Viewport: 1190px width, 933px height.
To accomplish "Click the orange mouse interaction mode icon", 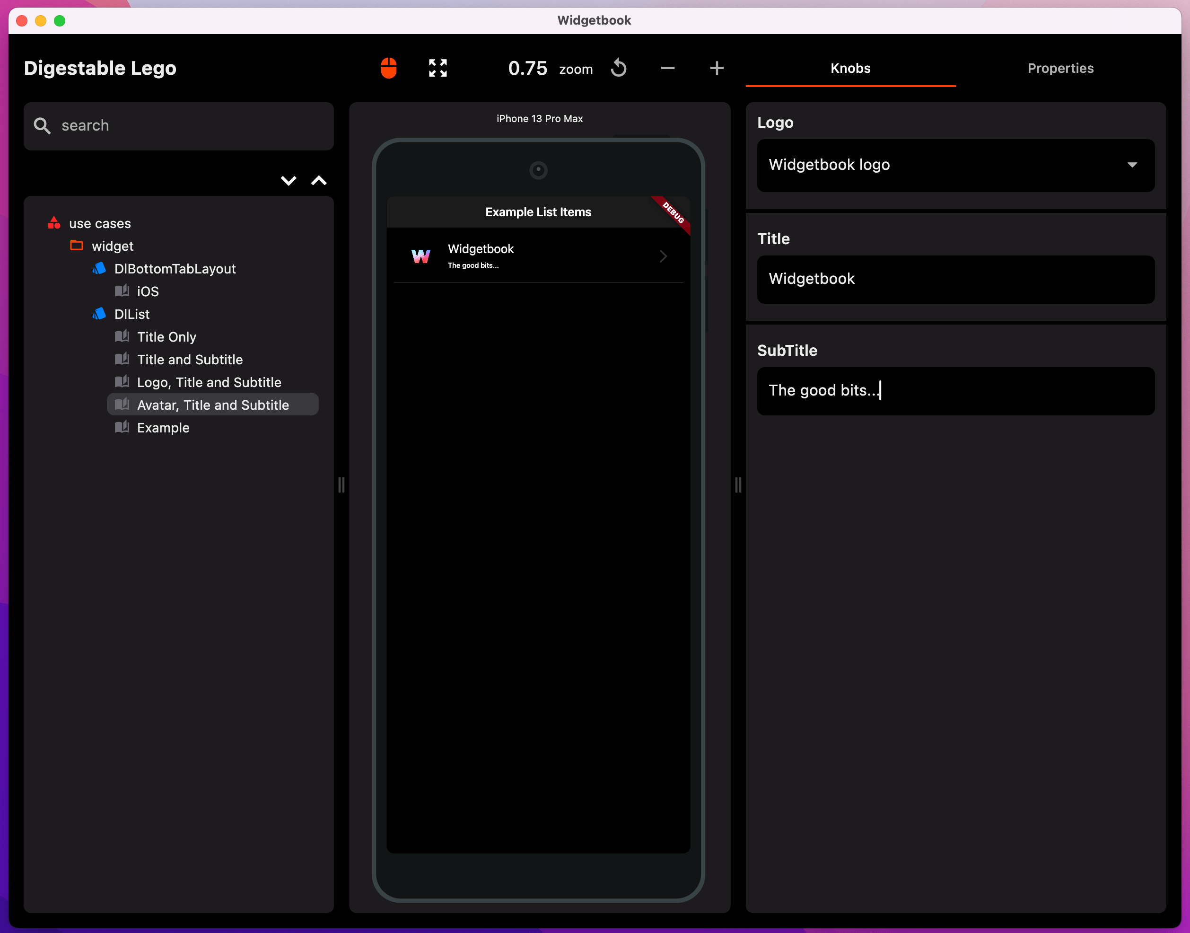I will pos(388,68).
